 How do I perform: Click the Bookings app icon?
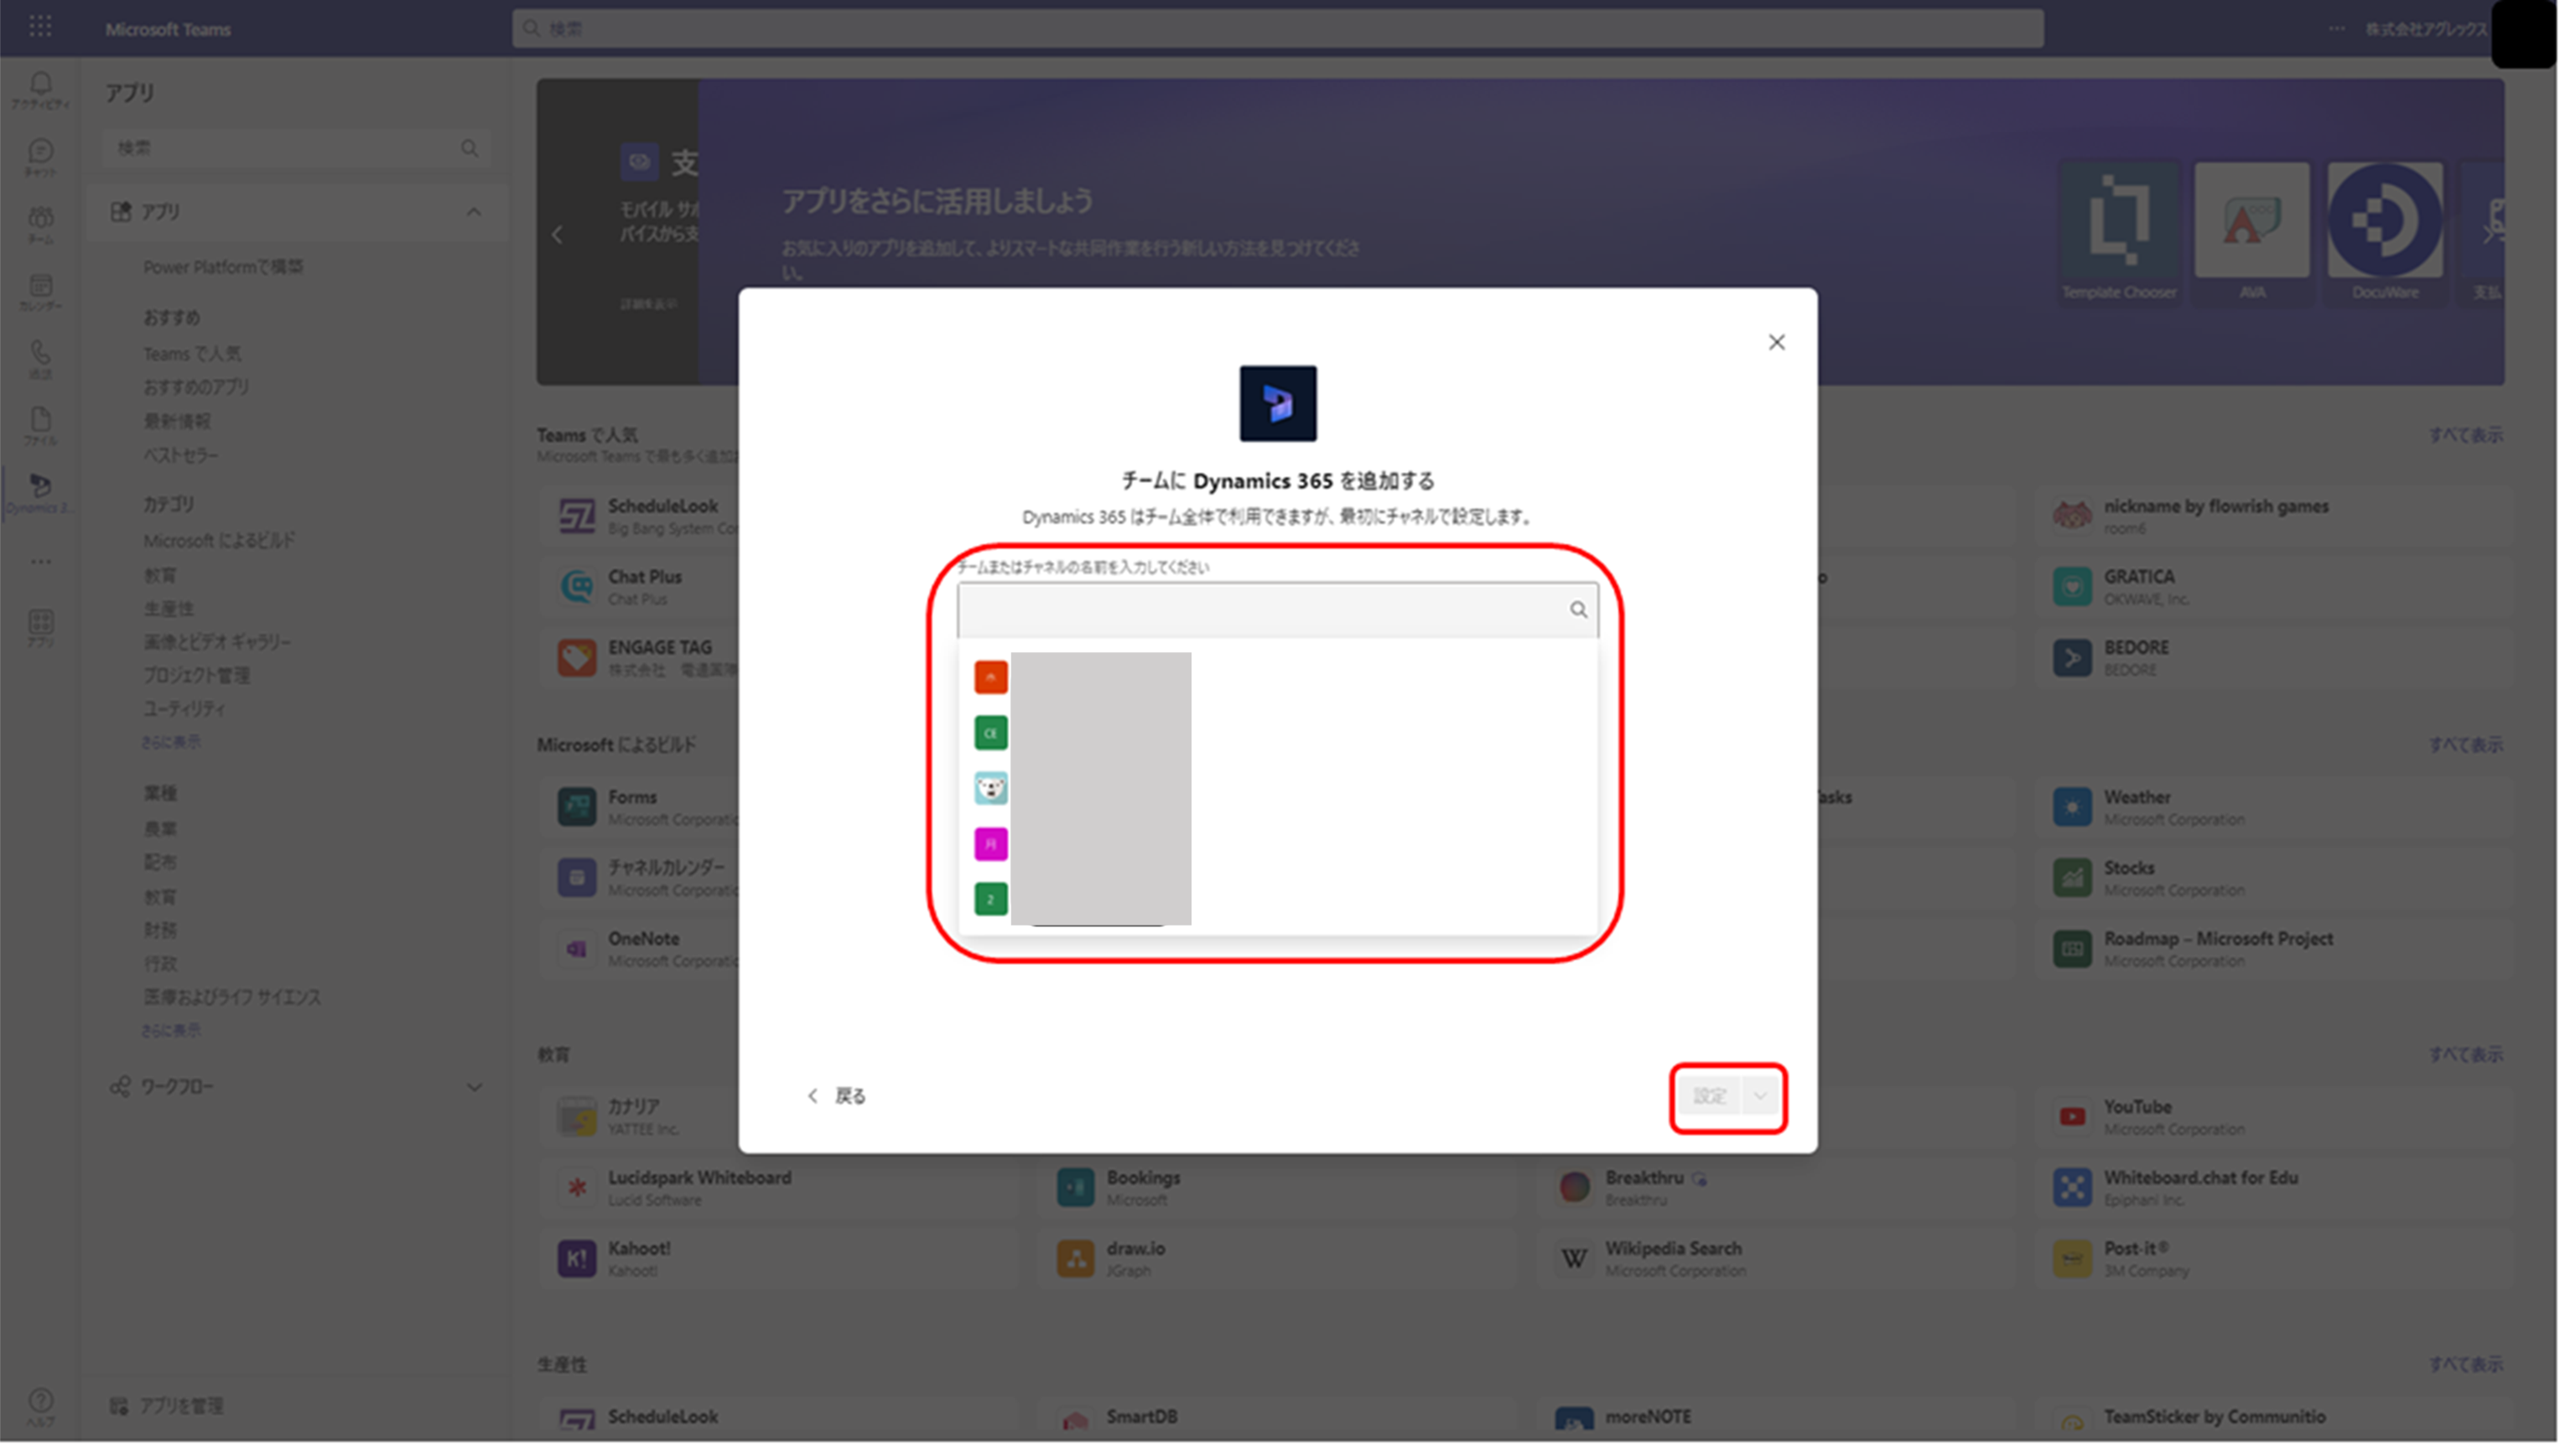(1075, 1187)
